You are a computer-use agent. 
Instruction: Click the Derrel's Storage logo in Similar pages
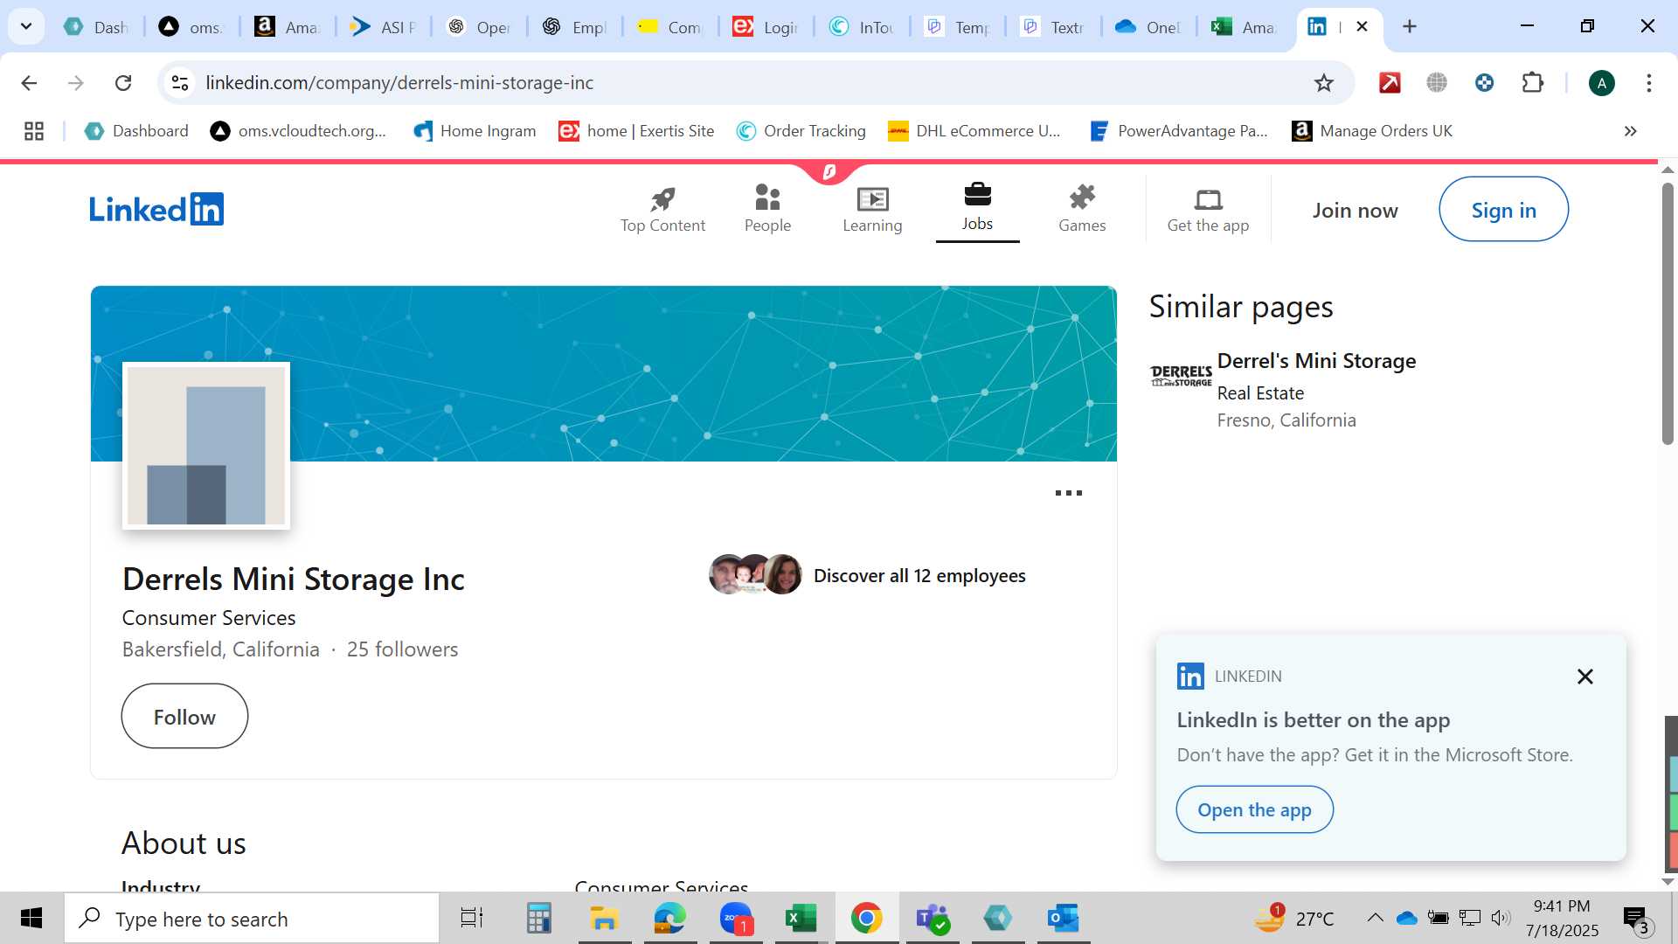click(1181, 377)
